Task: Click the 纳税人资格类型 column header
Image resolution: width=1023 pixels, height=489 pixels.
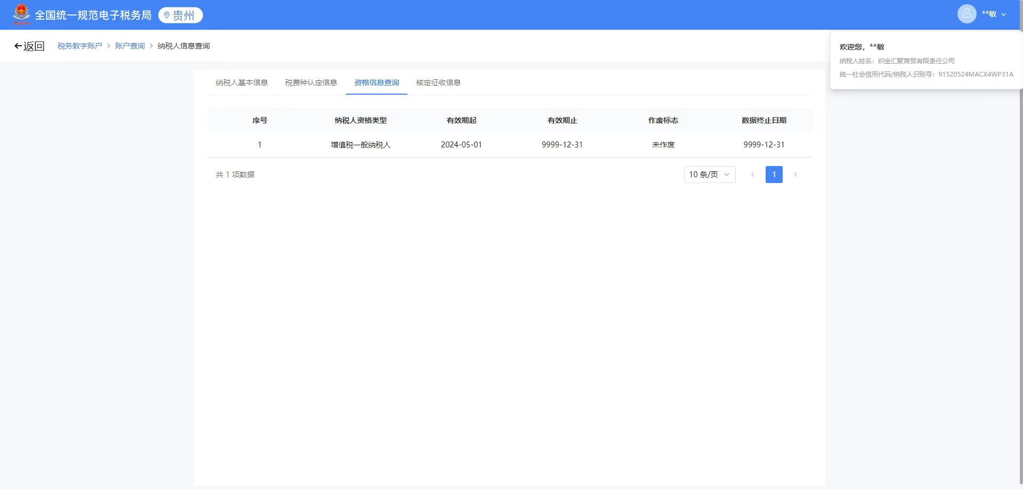Action: click(x=360, y=120)
